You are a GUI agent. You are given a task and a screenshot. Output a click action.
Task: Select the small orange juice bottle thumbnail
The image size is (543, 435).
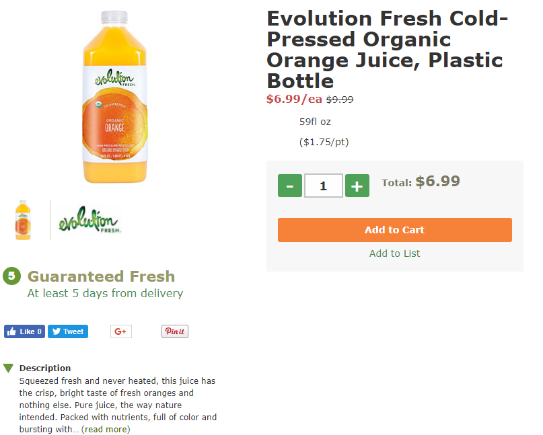(23, 220)
